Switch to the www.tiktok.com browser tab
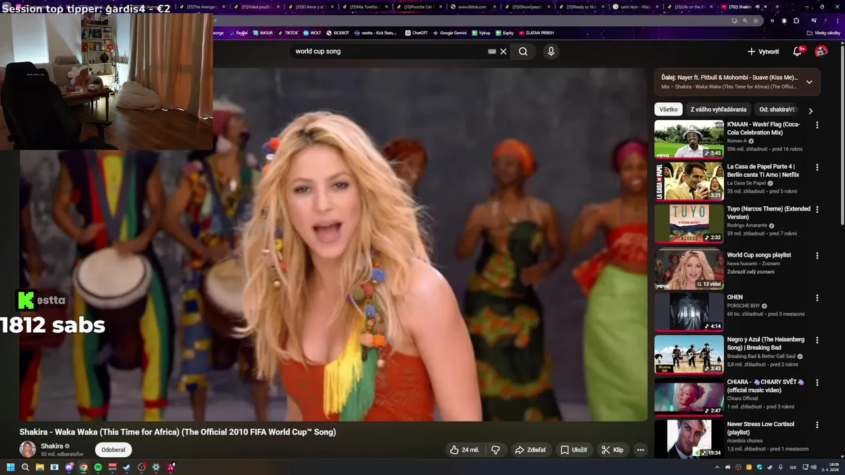The width and height of the screenshot is (845, 475). coord(474,7)
